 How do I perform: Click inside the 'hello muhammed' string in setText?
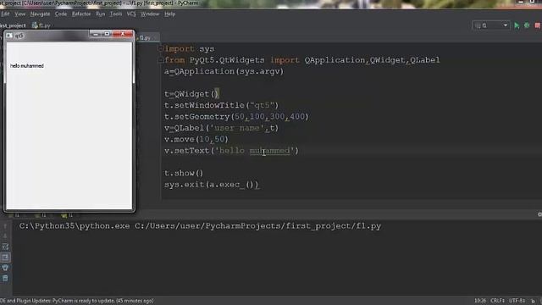tap(254, 151)
